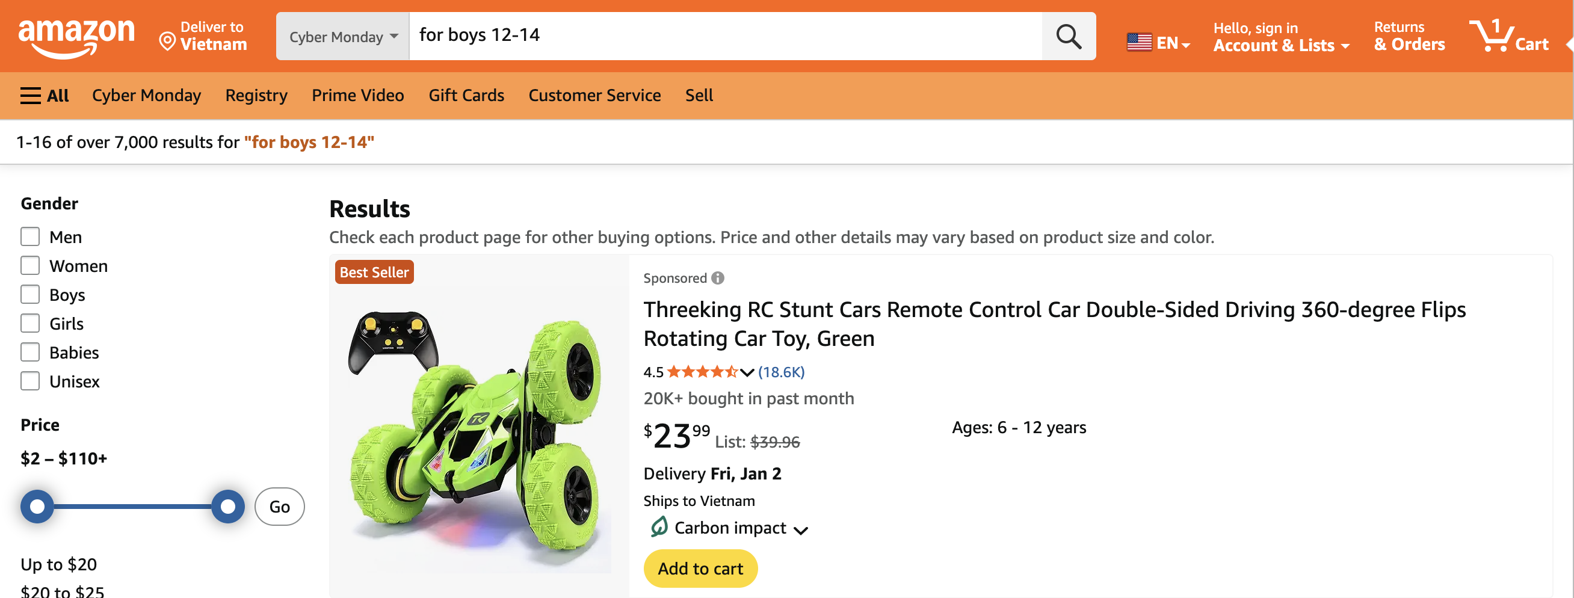The image size is (1574, 598).
Task: Click the search text input field
Action: click(724, 36)
